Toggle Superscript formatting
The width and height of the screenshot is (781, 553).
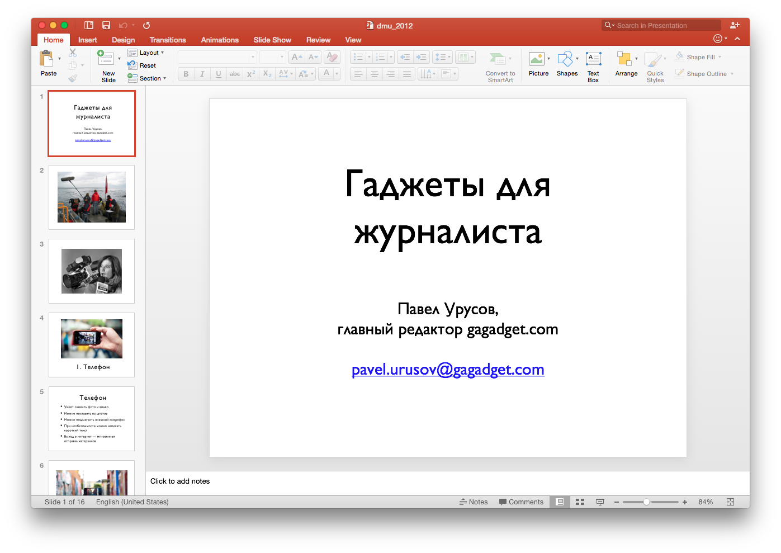tap(251, 74)
